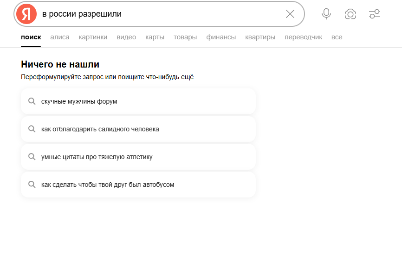The image size is (402, 259).
Task: Open the "алиса" tab
Action: tap(60, 37)
